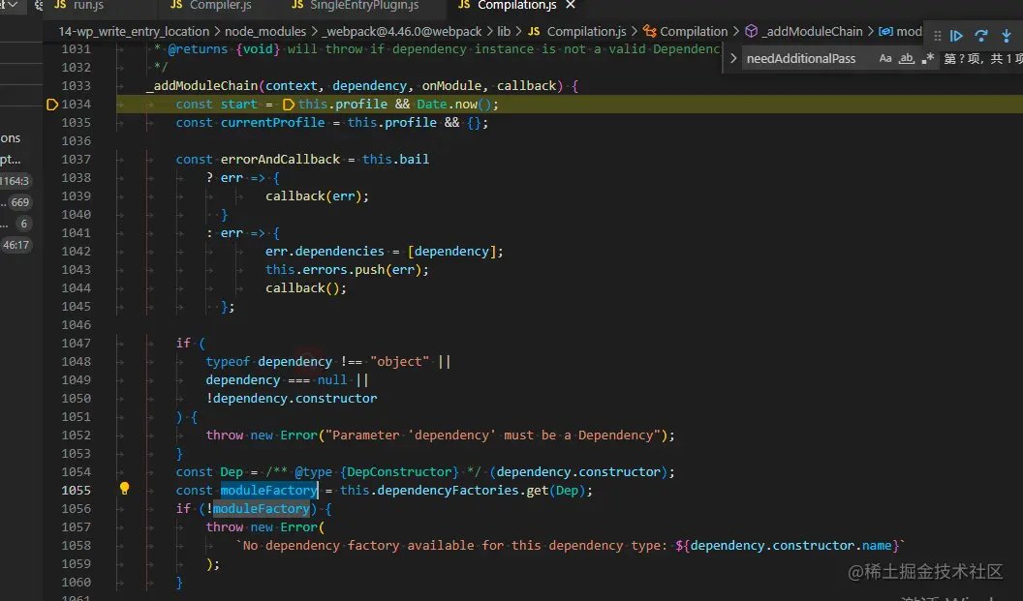
Task: Click the 669 badge in the left panel
Action: 19,202
